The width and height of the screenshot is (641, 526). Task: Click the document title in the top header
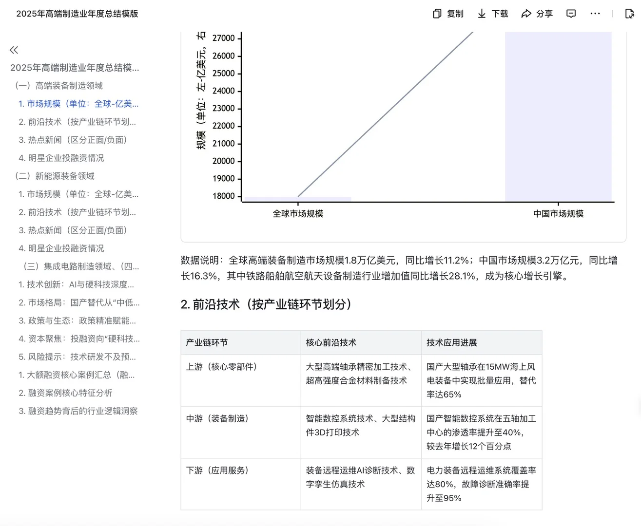[x=78, y=14]
